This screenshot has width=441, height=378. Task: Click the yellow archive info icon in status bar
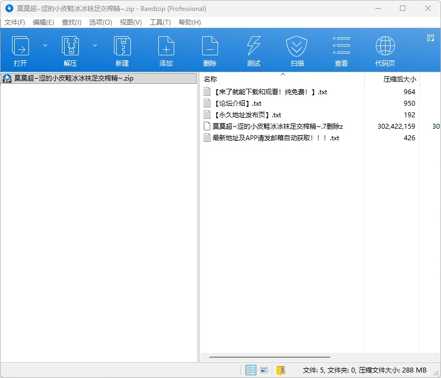point(280,370)
